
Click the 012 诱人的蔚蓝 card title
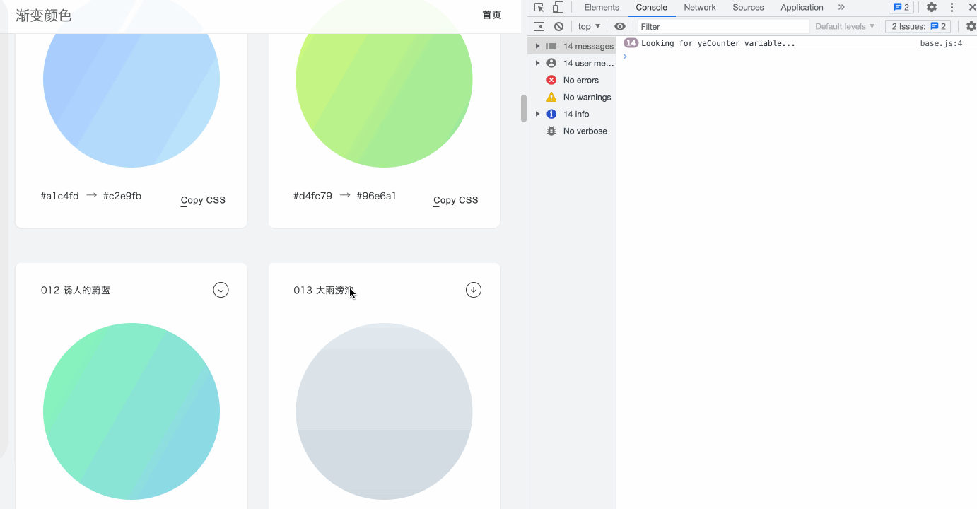pyautogui.click(x=76, y=290)
